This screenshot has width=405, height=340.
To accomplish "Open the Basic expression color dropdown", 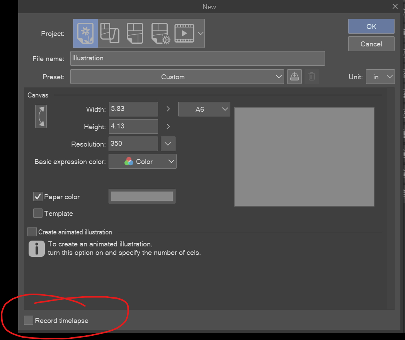I will click(x=143, y=162).
